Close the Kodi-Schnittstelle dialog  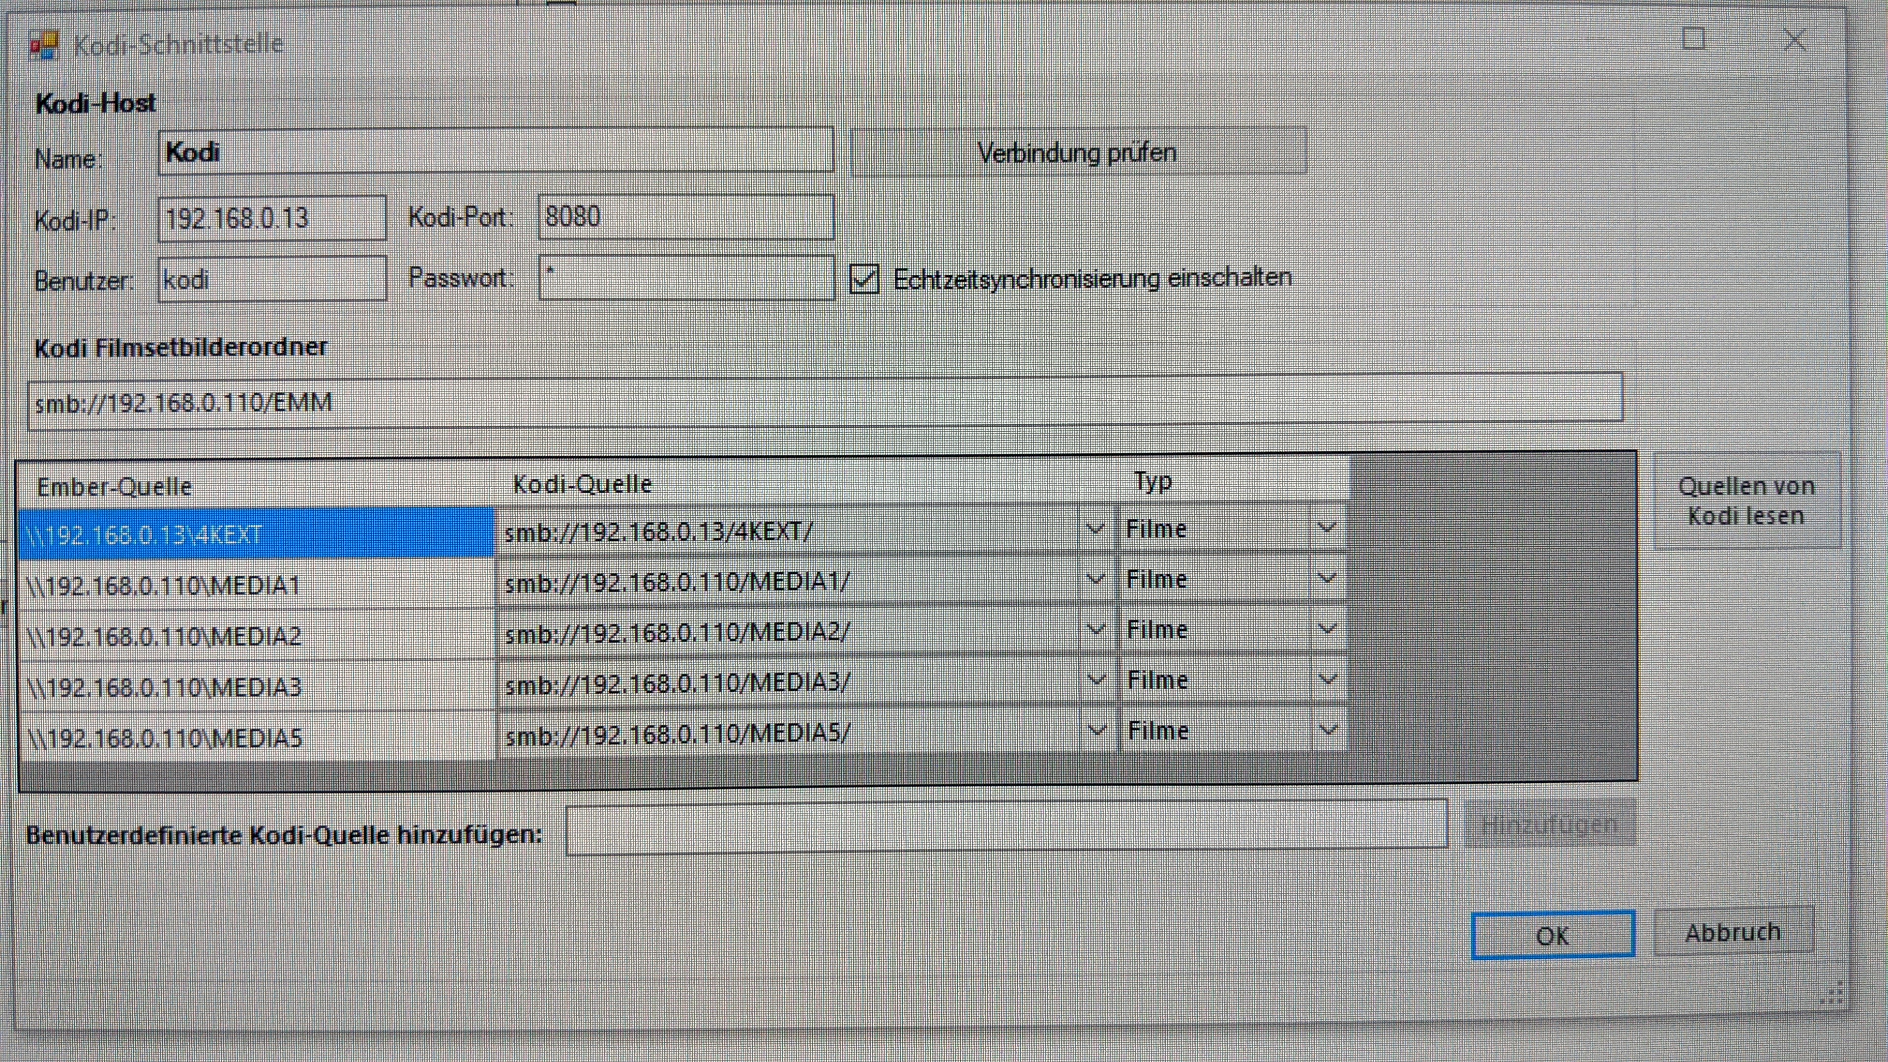pyautogui.click(x=1795, y=39)
